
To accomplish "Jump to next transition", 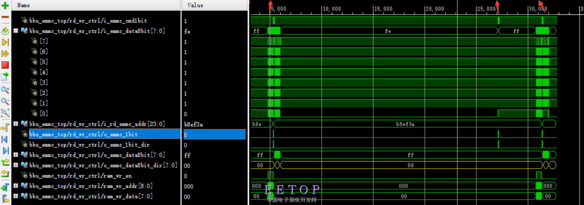I will pos(5,173).
